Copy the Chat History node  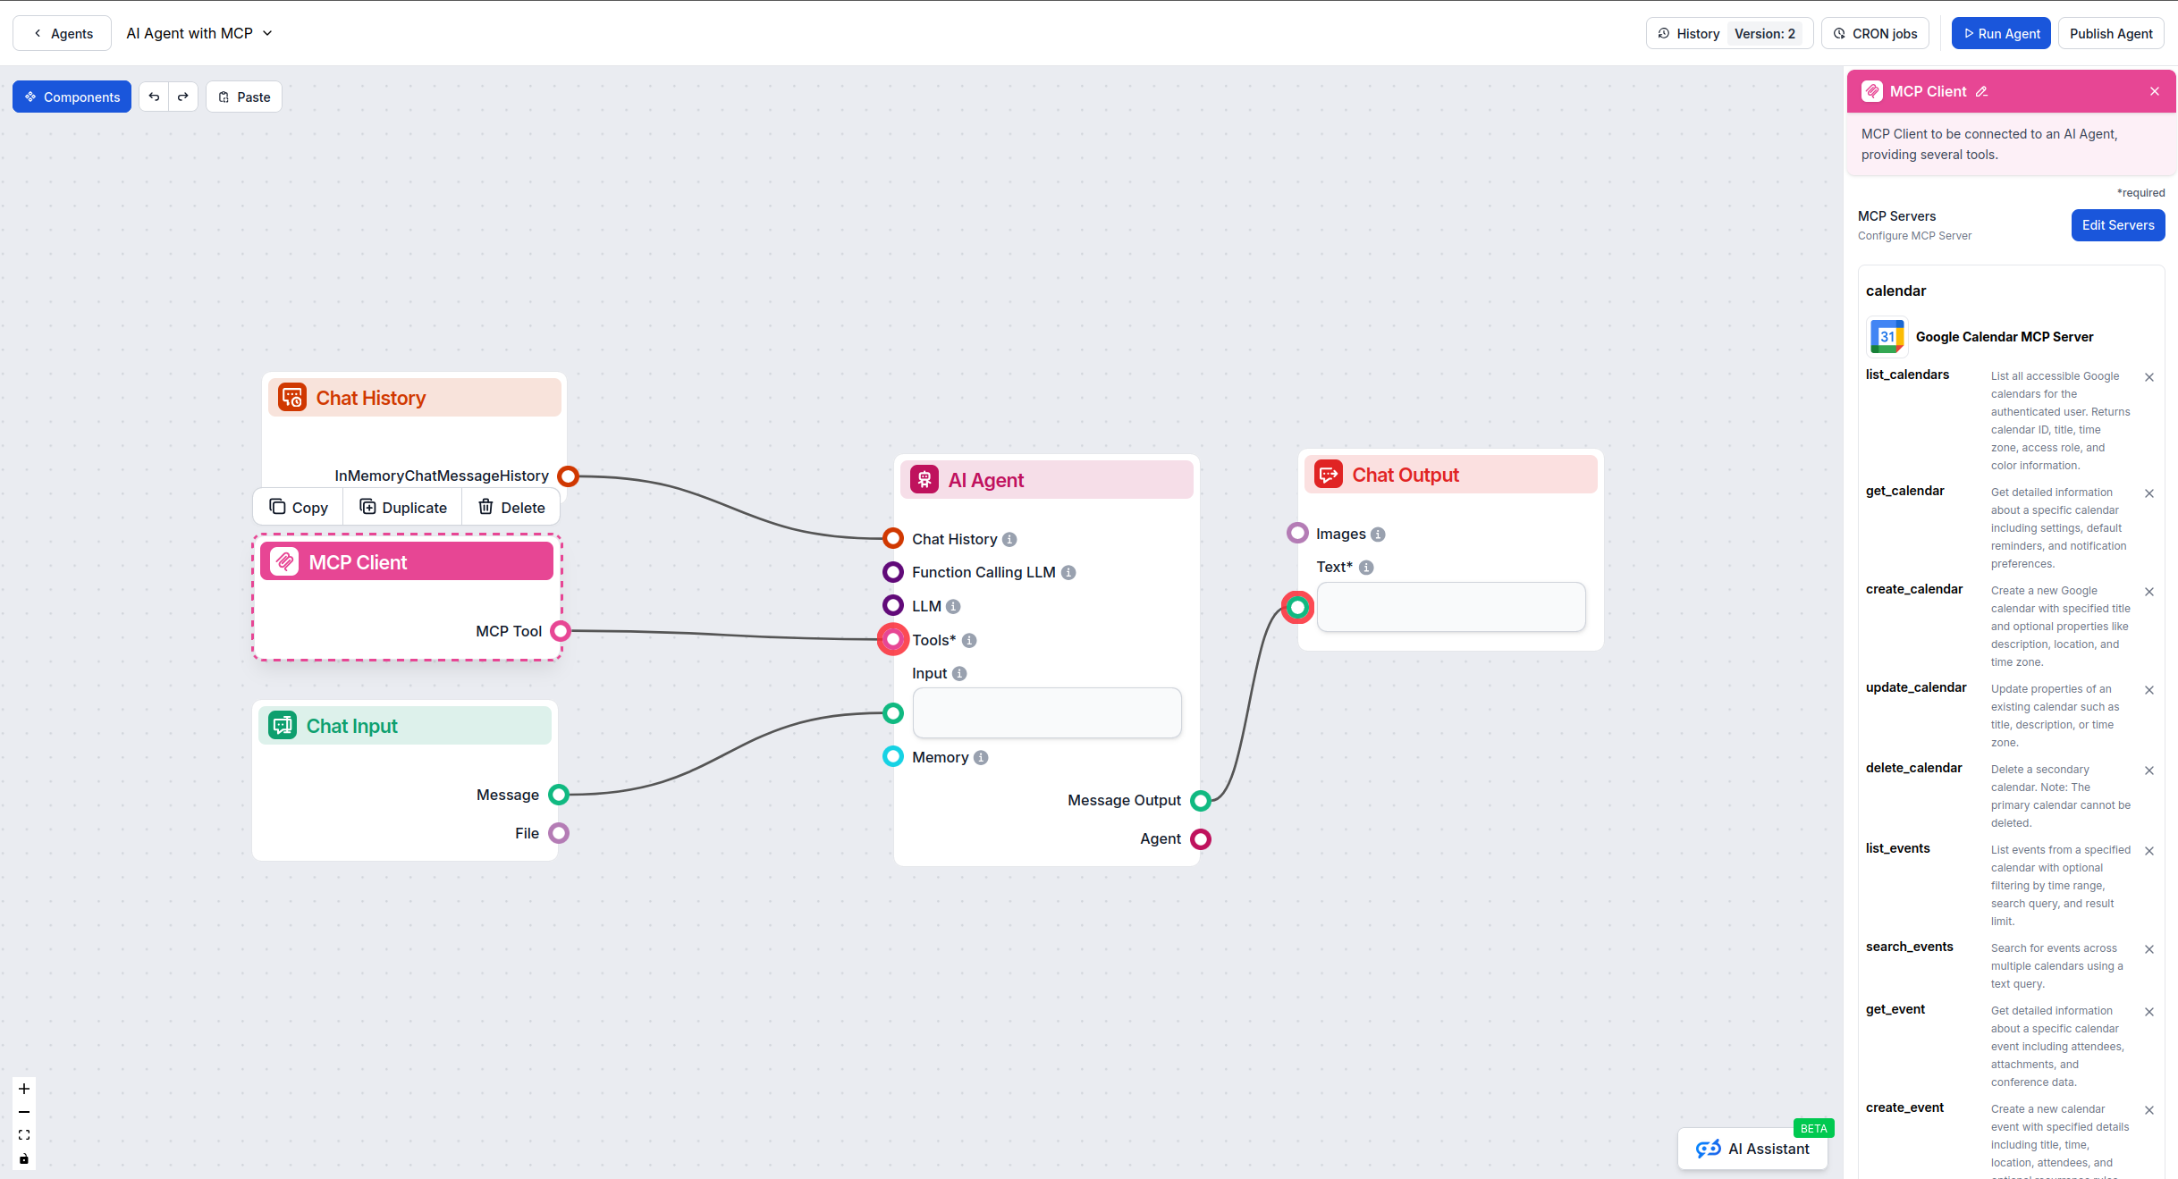(x=298, y=506)
